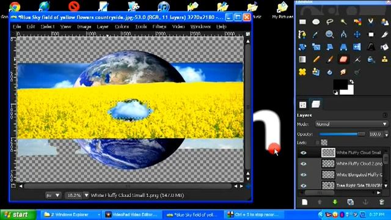Select the Alignment tool
Viewport: 391px width, 220px height.
click(371, 34)
